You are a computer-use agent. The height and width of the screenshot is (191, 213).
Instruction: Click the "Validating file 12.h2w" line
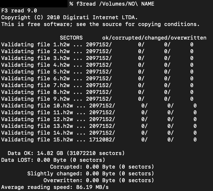37,119
